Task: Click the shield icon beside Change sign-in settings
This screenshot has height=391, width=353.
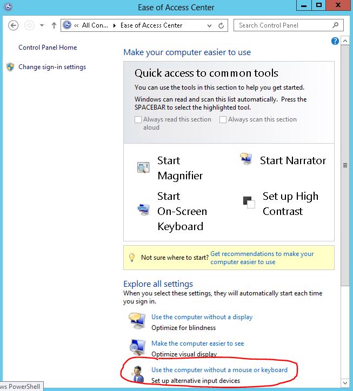Action: (10, 67)
